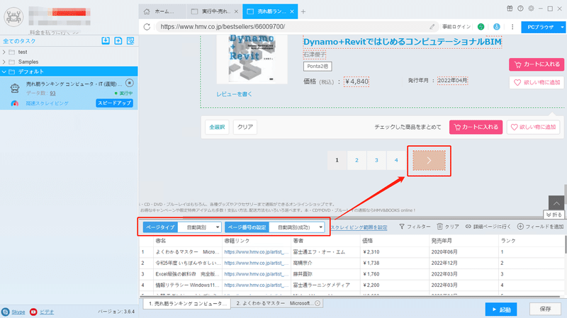
Task: Click クリア in the data toolbar
Action: [x=448, y=227]
